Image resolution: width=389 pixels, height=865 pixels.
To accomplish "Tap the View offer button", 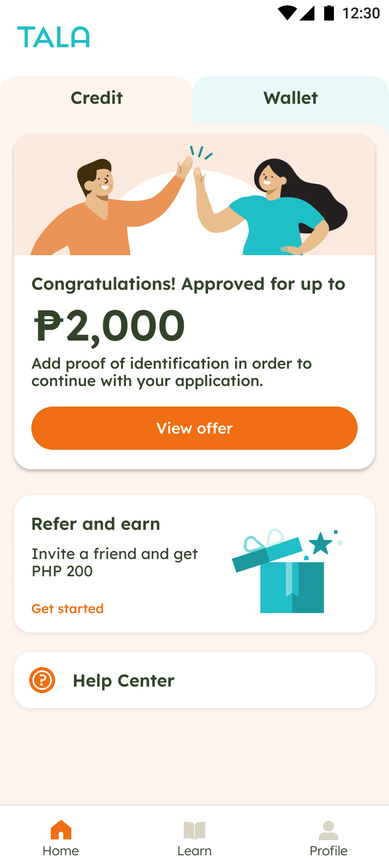I will point(194,428).
